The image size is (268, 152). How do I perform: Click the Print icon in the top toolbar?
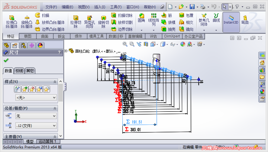click(x=203, y=7)
